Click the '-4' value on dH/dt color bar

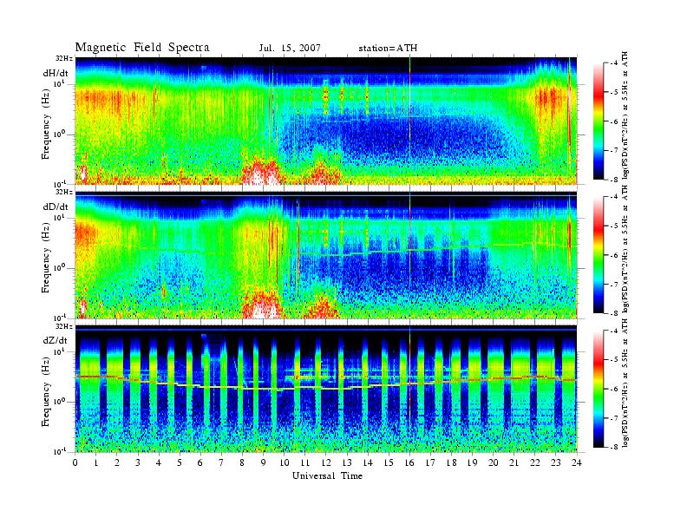point(614,63)
